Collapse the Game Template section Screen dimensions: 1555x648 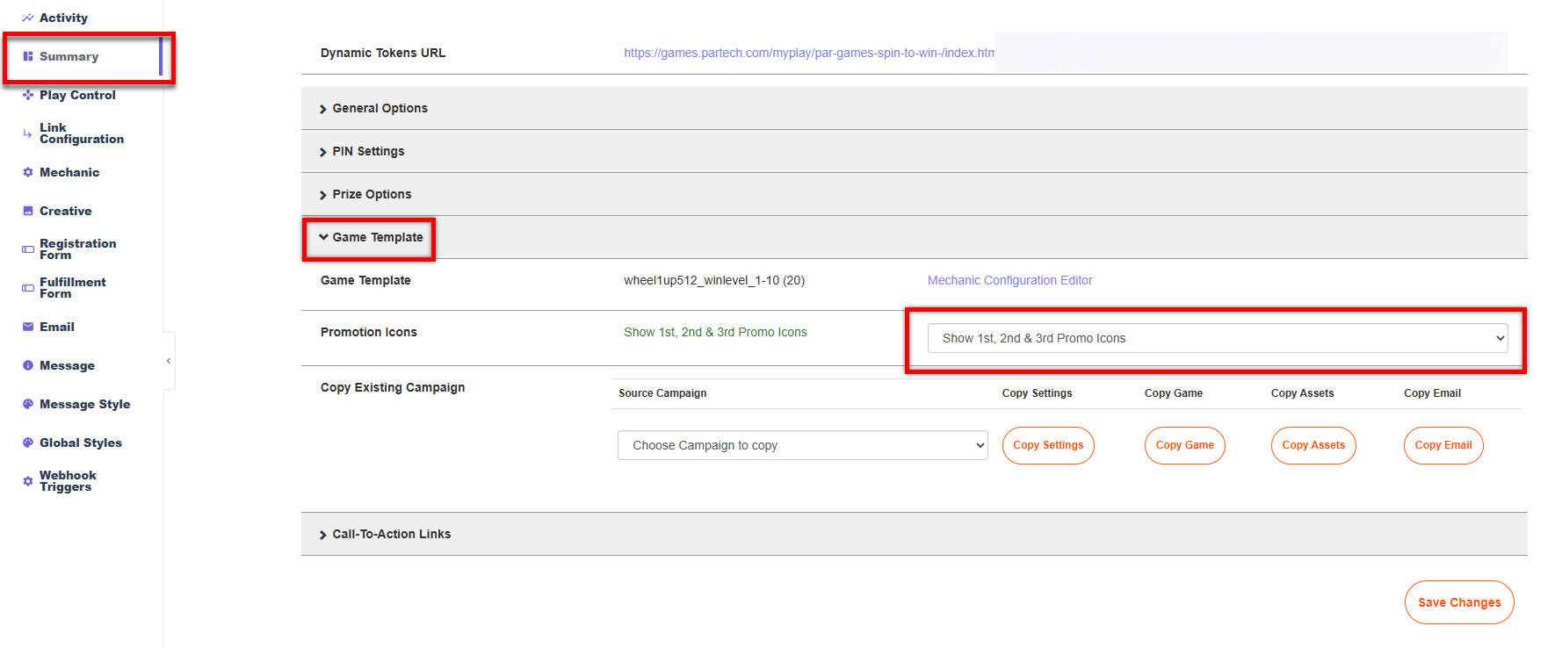point(914,237)
